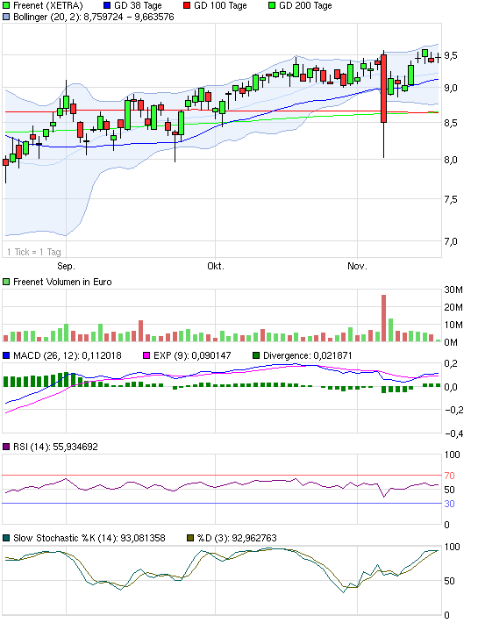Click the green Freenet (XETRA) legend swatch

[x=6, y=5]
